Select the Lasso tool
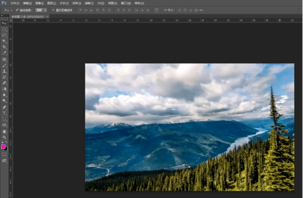This screenshot has width=303, height=198. 4,35
